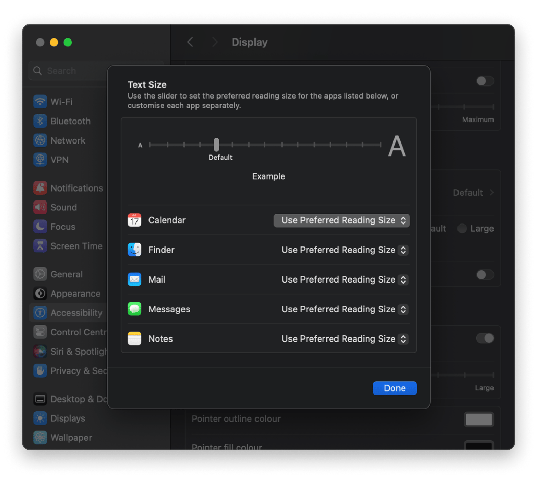This screenshot has height=482, width=535.
Task: Toggle the enabled switch above the Large slider
Action: click(485, 338)
